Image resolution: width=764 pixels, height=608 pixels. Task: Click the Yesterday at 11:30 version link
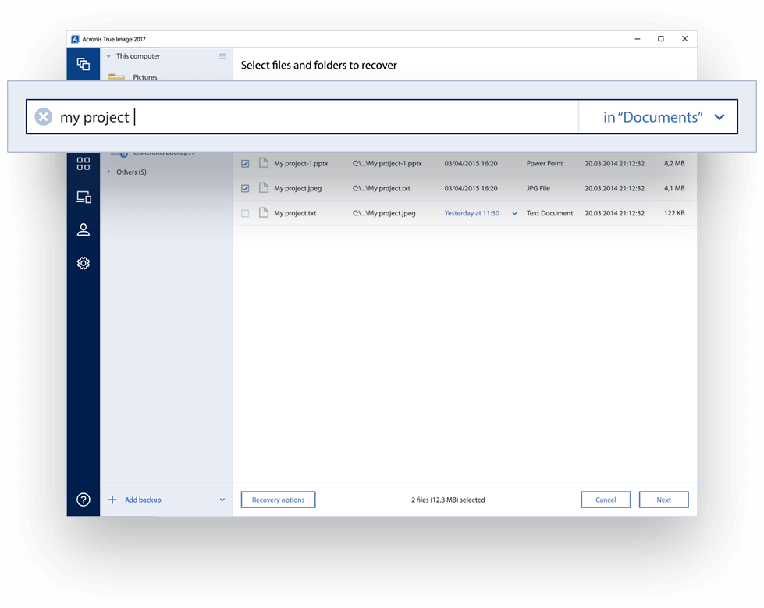coord(471,213)
